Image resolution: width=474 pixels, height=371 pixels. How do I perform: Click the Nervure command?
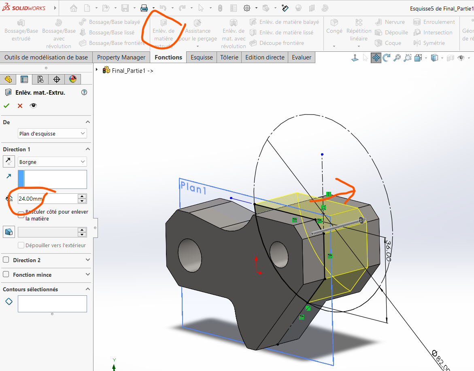pyautogui.click(x=390, y=22)
